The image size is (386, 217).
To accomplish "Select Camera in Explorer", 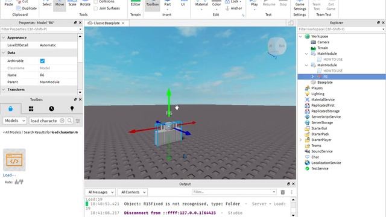I will click(x=323, y=42).
